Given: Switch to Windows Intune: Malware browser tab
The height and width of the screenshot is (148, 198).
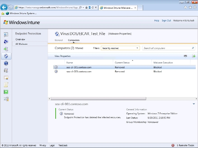Looking at the screenshot, I should click(118, 8).
